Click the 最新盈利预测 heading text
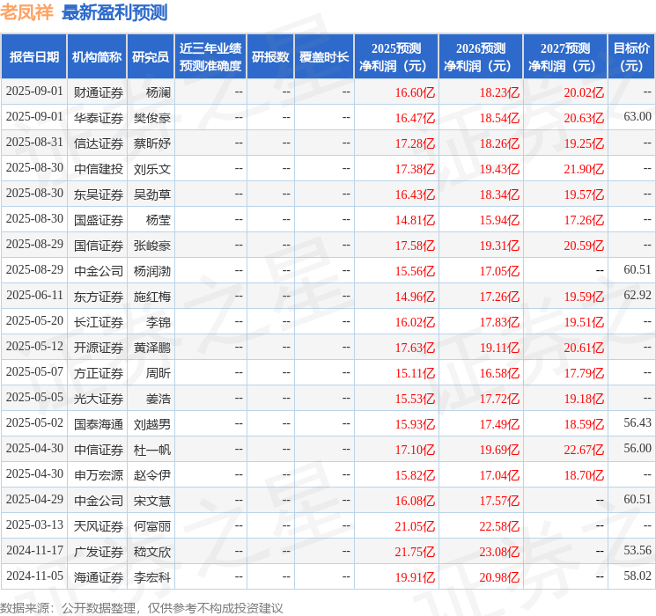Image resolution: width=656 pixels, height=616 pixels. pos(114,13)
